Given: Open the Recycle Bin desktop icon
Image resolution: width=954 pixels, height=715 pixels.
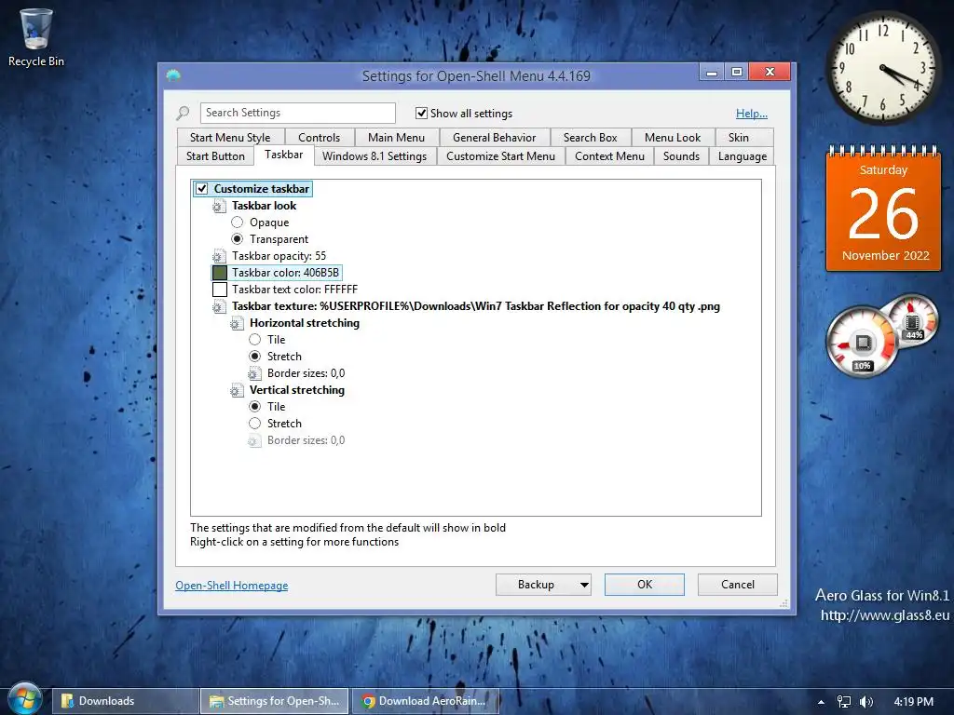Looking at the screenshot, I should 36,37.
